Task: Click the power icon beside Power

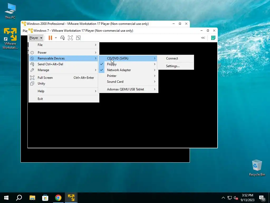Action: pos(32,53)
